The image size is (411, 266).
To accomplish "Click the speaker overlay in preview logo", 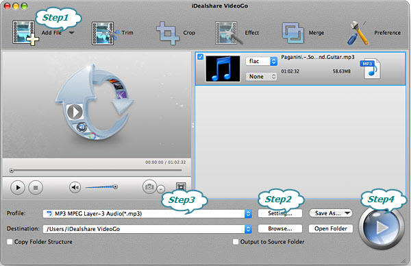I will (x=82, y=128).
